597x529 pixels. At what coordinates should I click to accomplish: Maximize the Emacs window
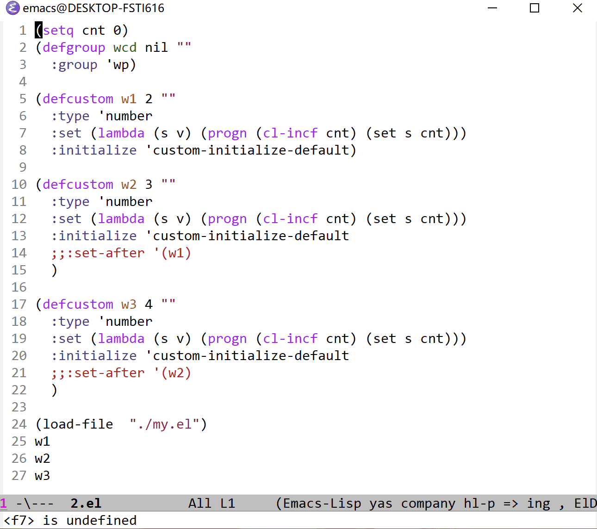pos(535,8)
